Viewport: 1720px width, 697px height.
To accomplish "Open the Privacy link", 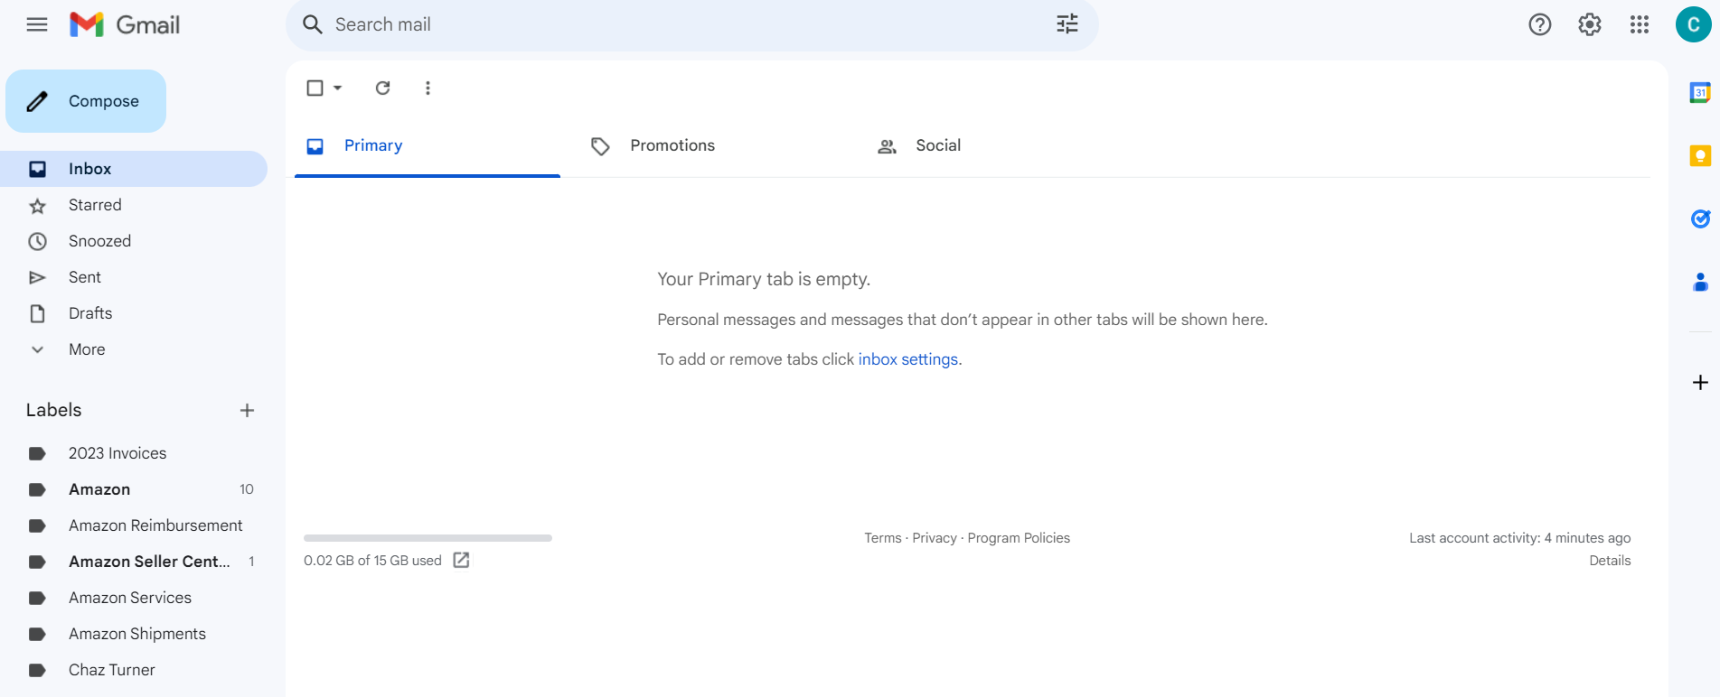I will point(935,538).
